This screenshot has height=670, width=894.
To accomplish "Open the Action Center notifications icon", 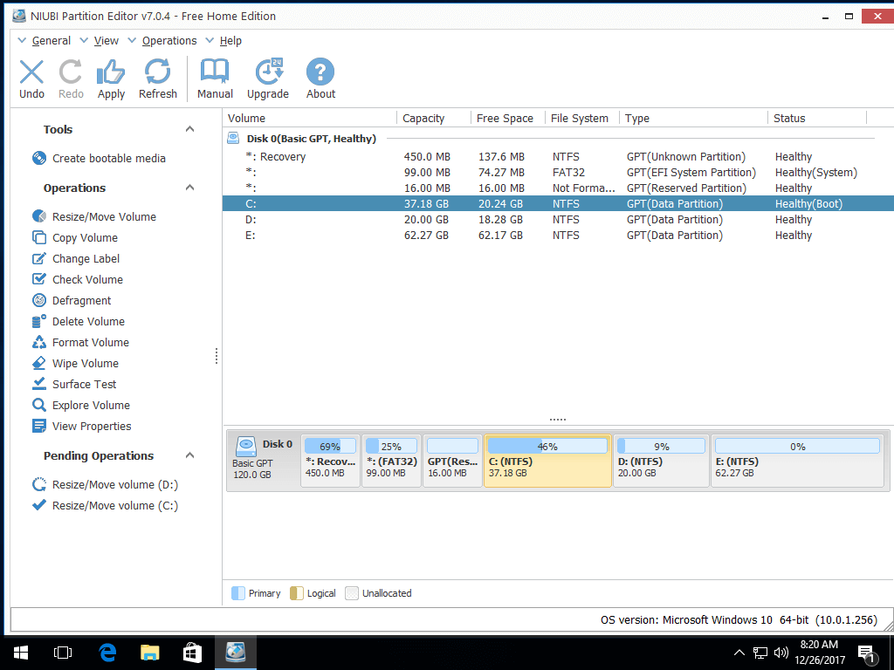I will (867, 654).
